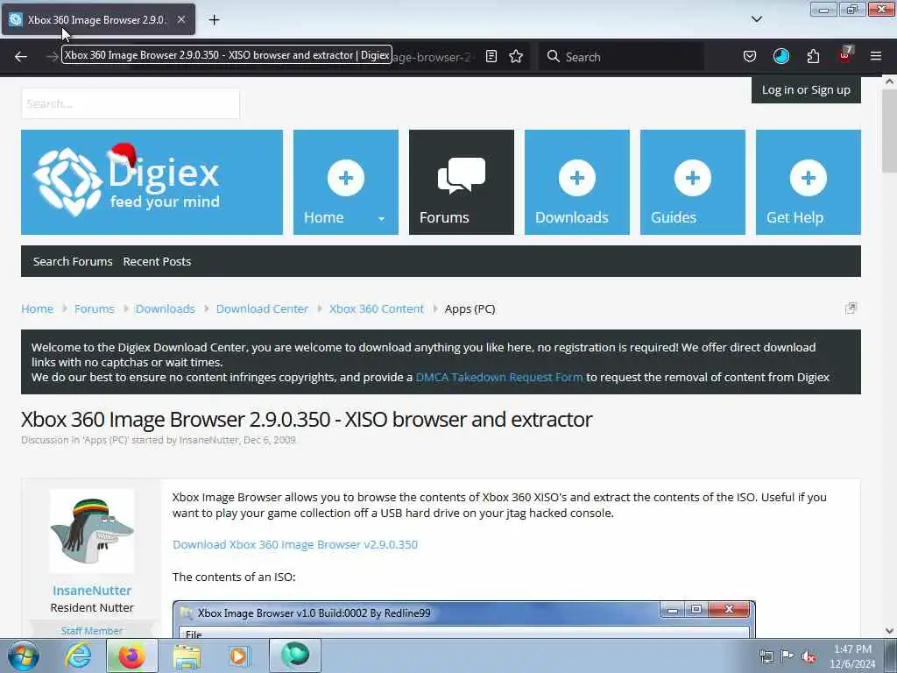Screen dimensions: 897x673
Task: Click the Forums speech bubbles icon
Action: [461, 175]
